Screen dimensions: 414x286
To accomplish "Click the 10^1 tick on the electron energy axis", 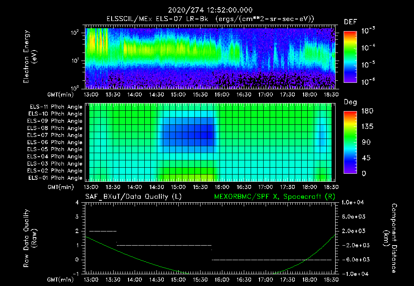I will point(75,61).
